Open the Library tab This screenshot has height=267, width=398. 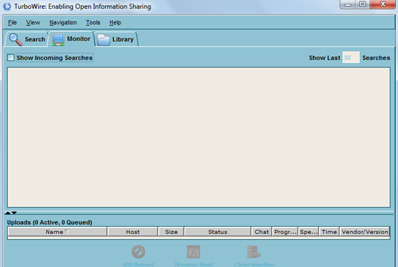[116, 39]
